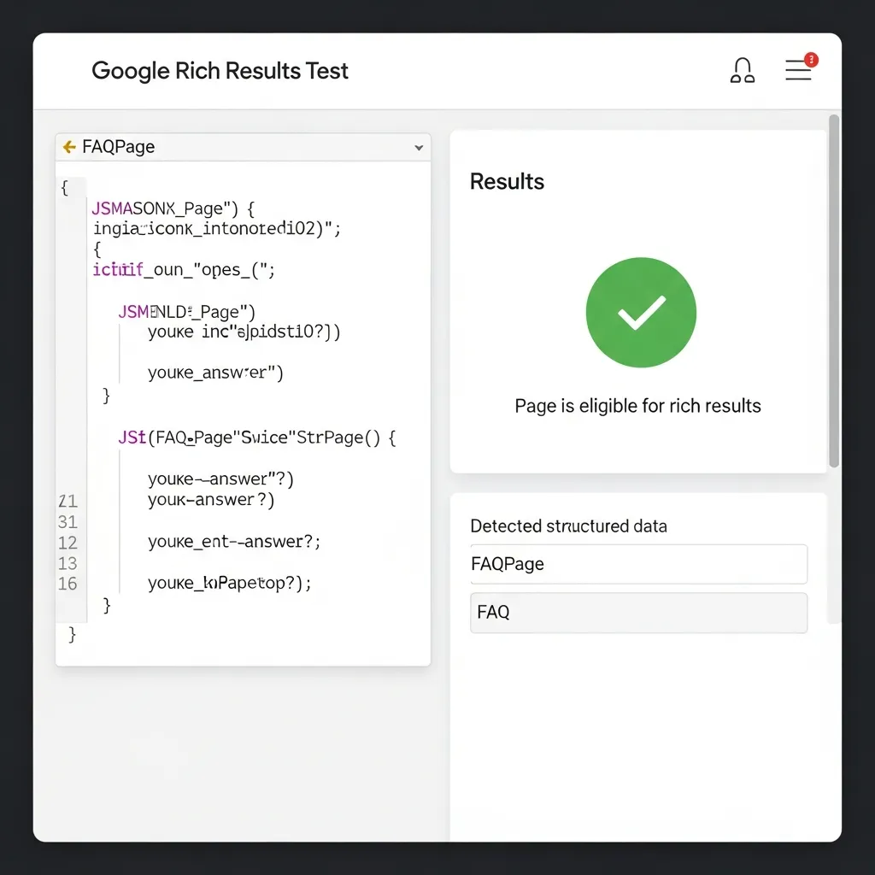Click the Results heading

pos(507,181)
